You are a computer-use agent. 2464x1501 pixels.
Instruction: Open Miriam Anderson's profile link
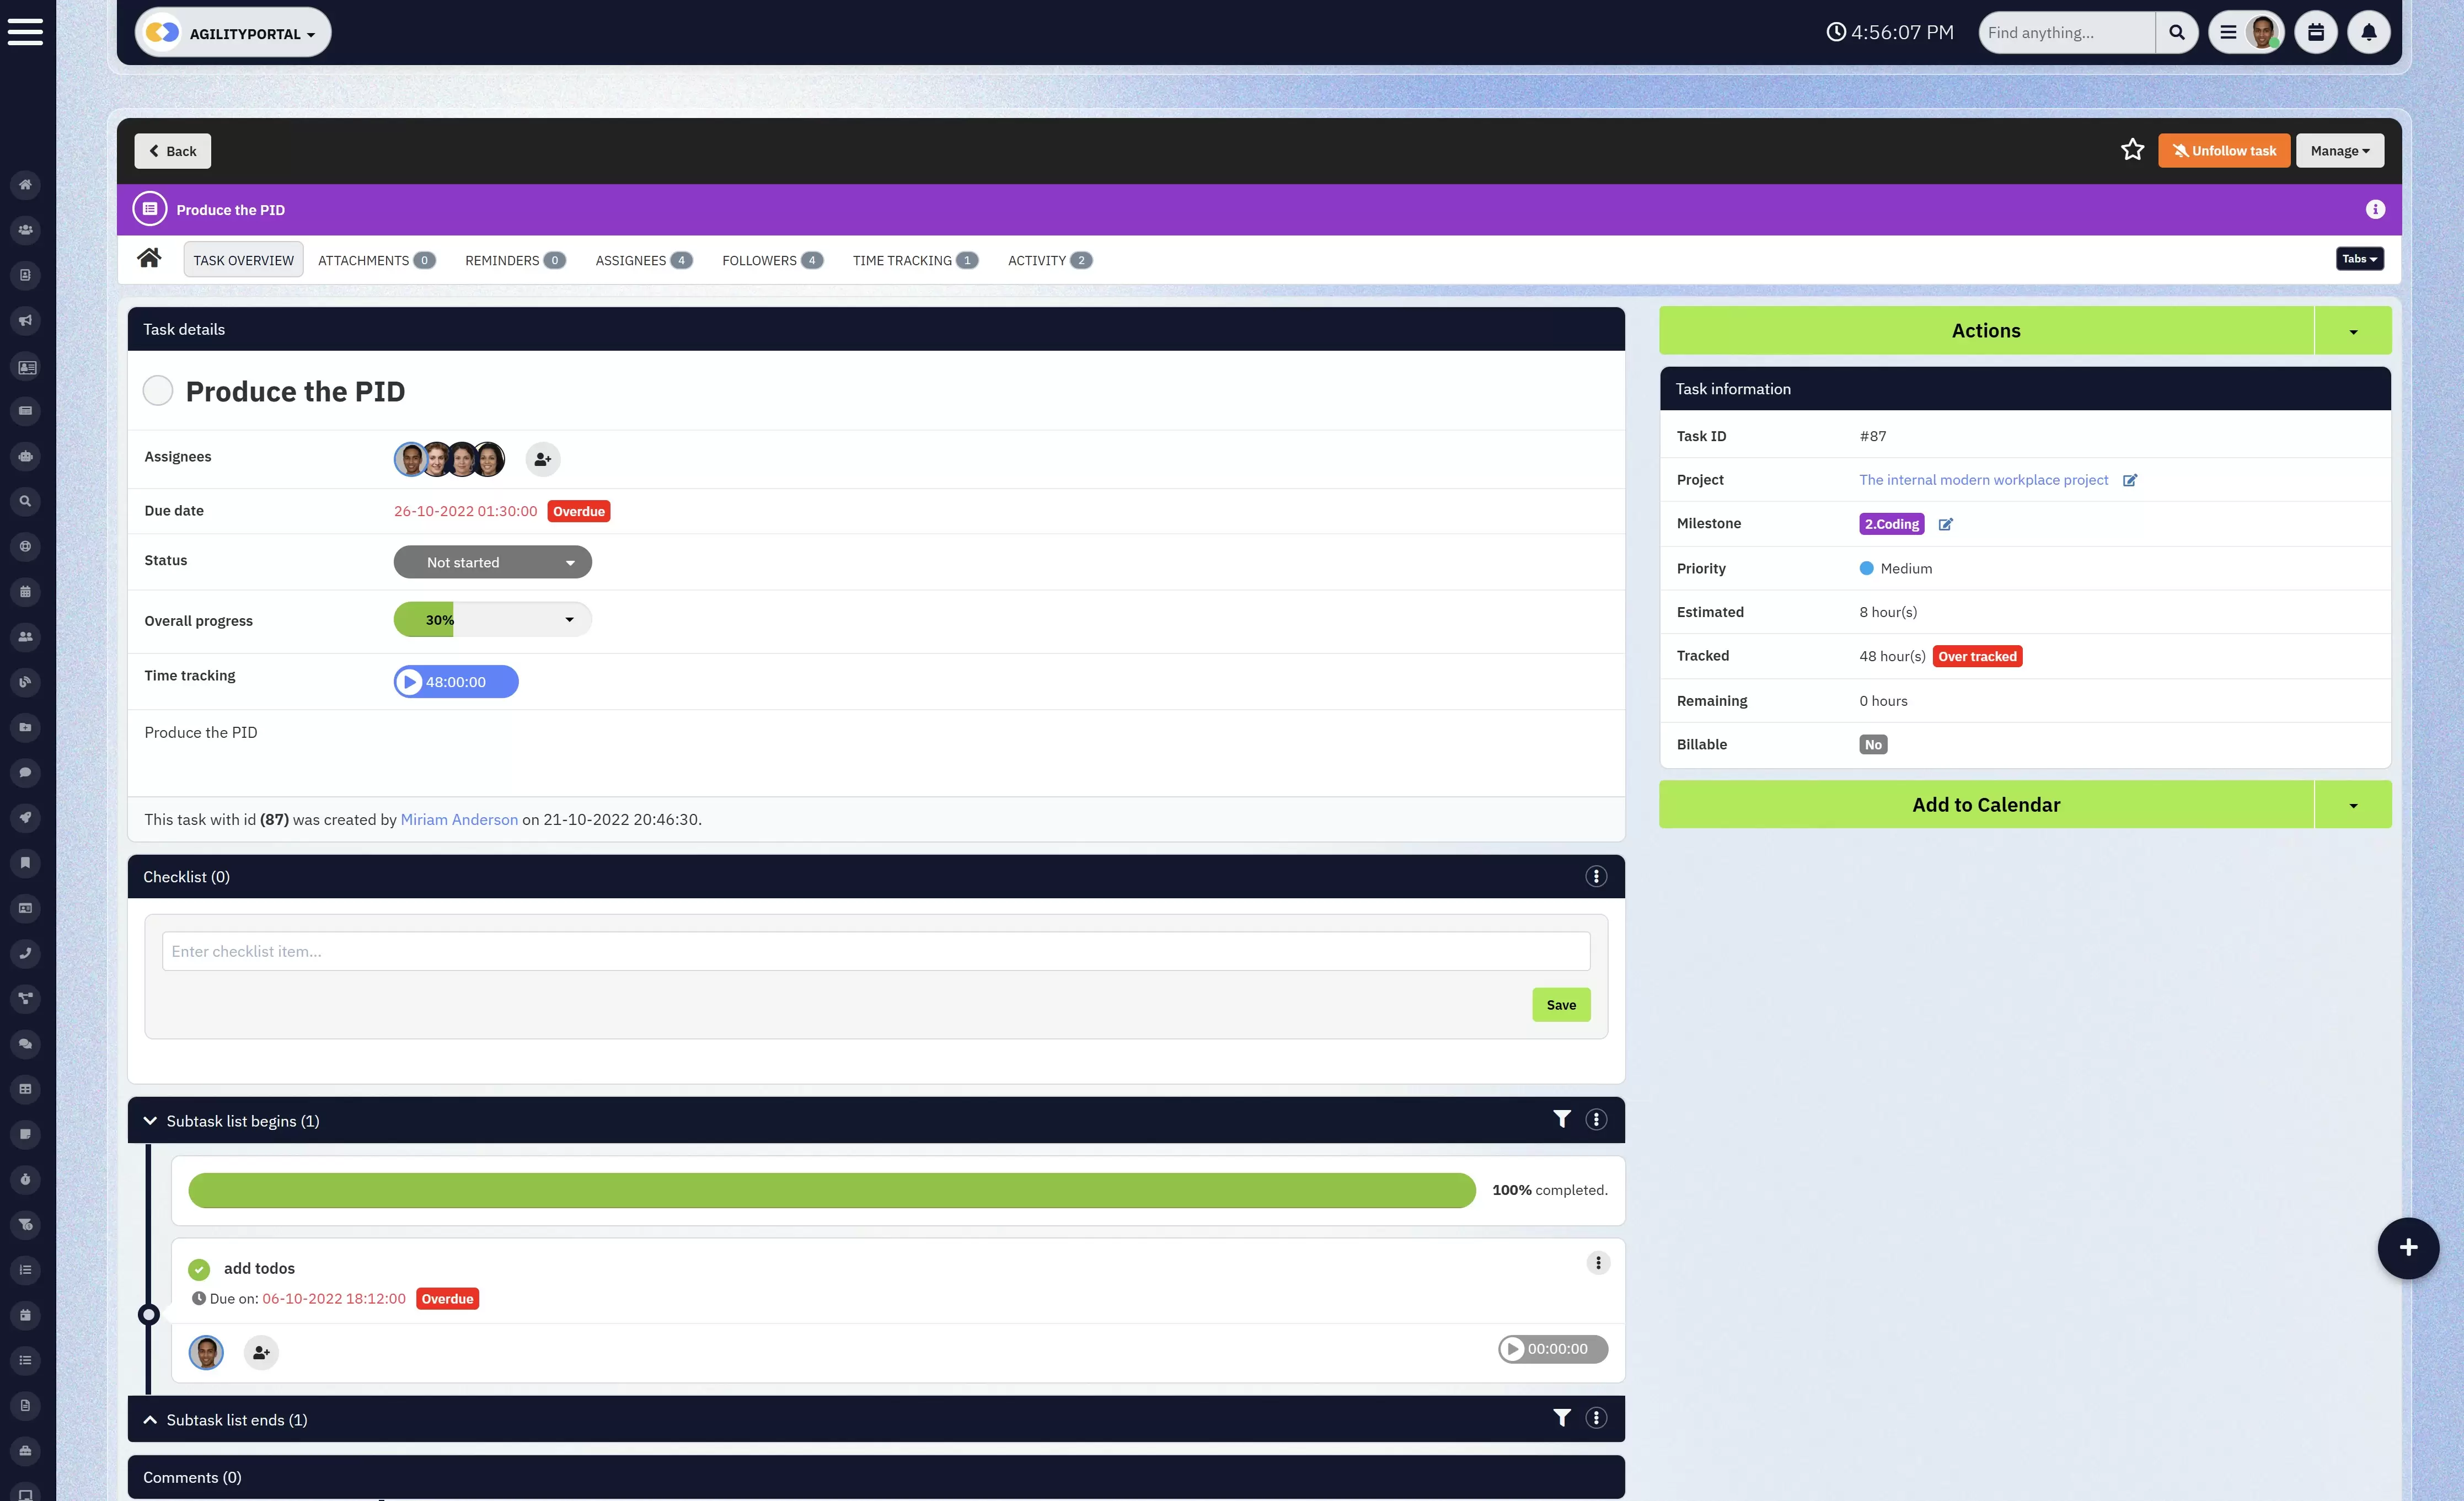tap(459, 819)
